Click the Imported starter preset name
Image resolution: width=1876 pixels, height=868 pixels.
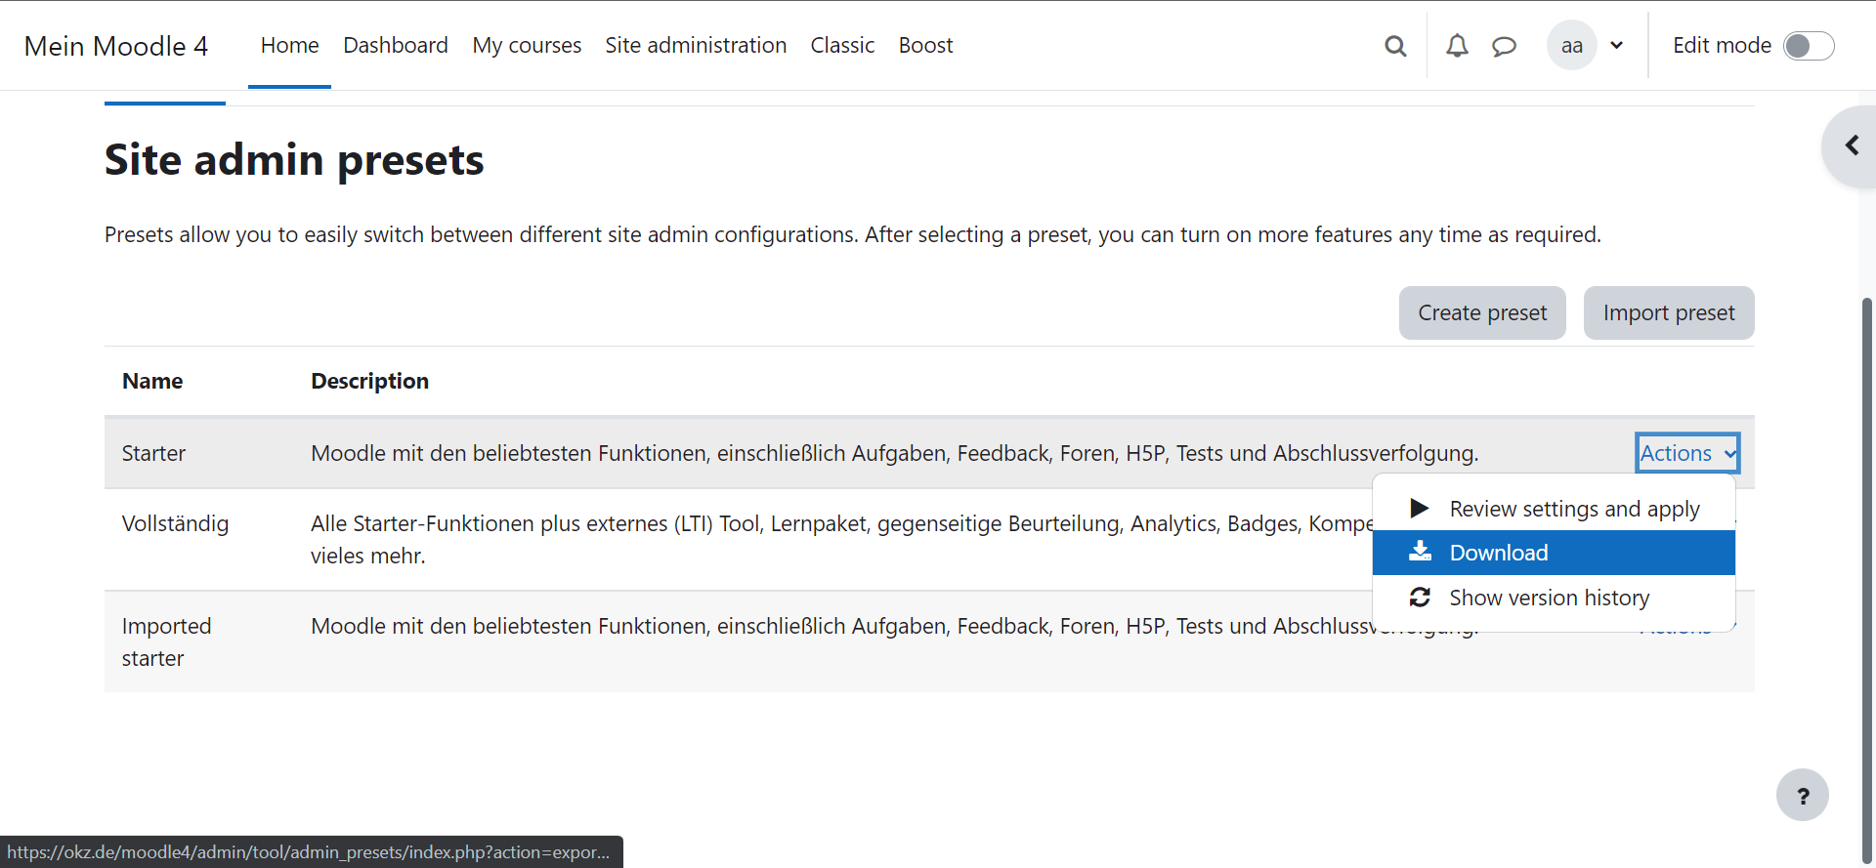[x=166, y=641]
